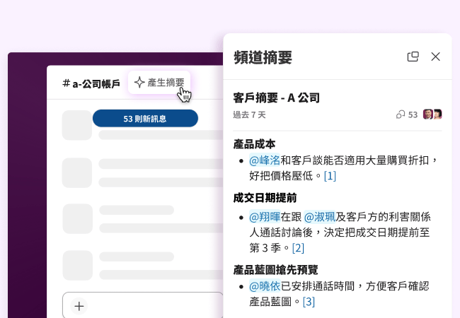The height and width of the screenshot is (318, 460).
Task: Open the @曉依 mention
Action: 264,286
